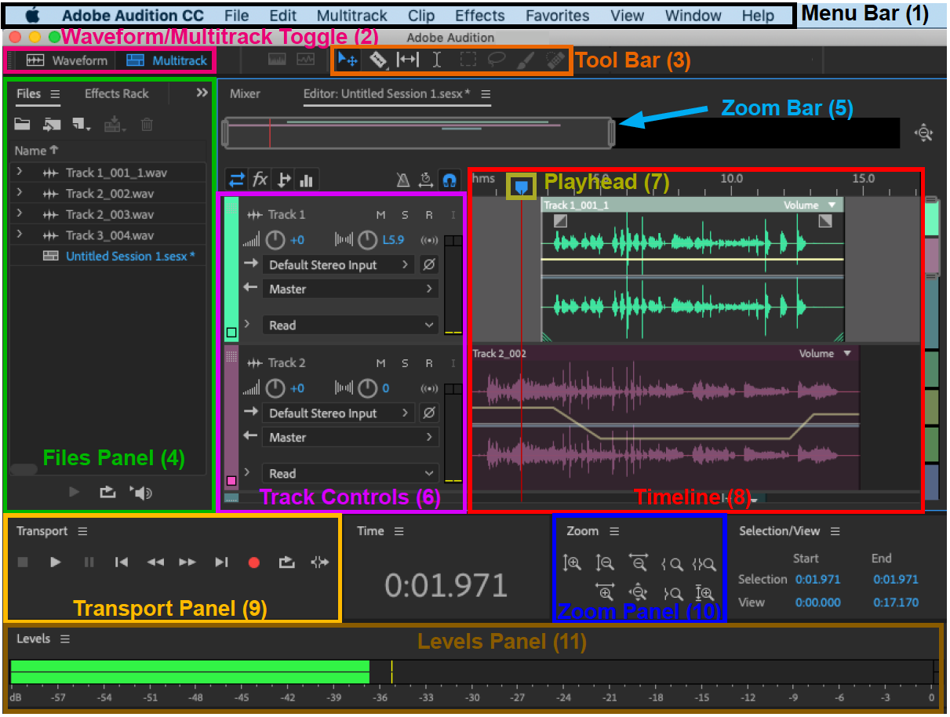Screen dimensions: 950x717
Task: Solo Track 2 with its S button
Action: tap(405, 363)
